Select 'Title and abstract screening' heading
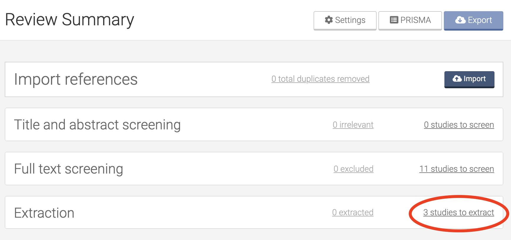Screen dimensions: 511x240 click(x=97, y=125)
